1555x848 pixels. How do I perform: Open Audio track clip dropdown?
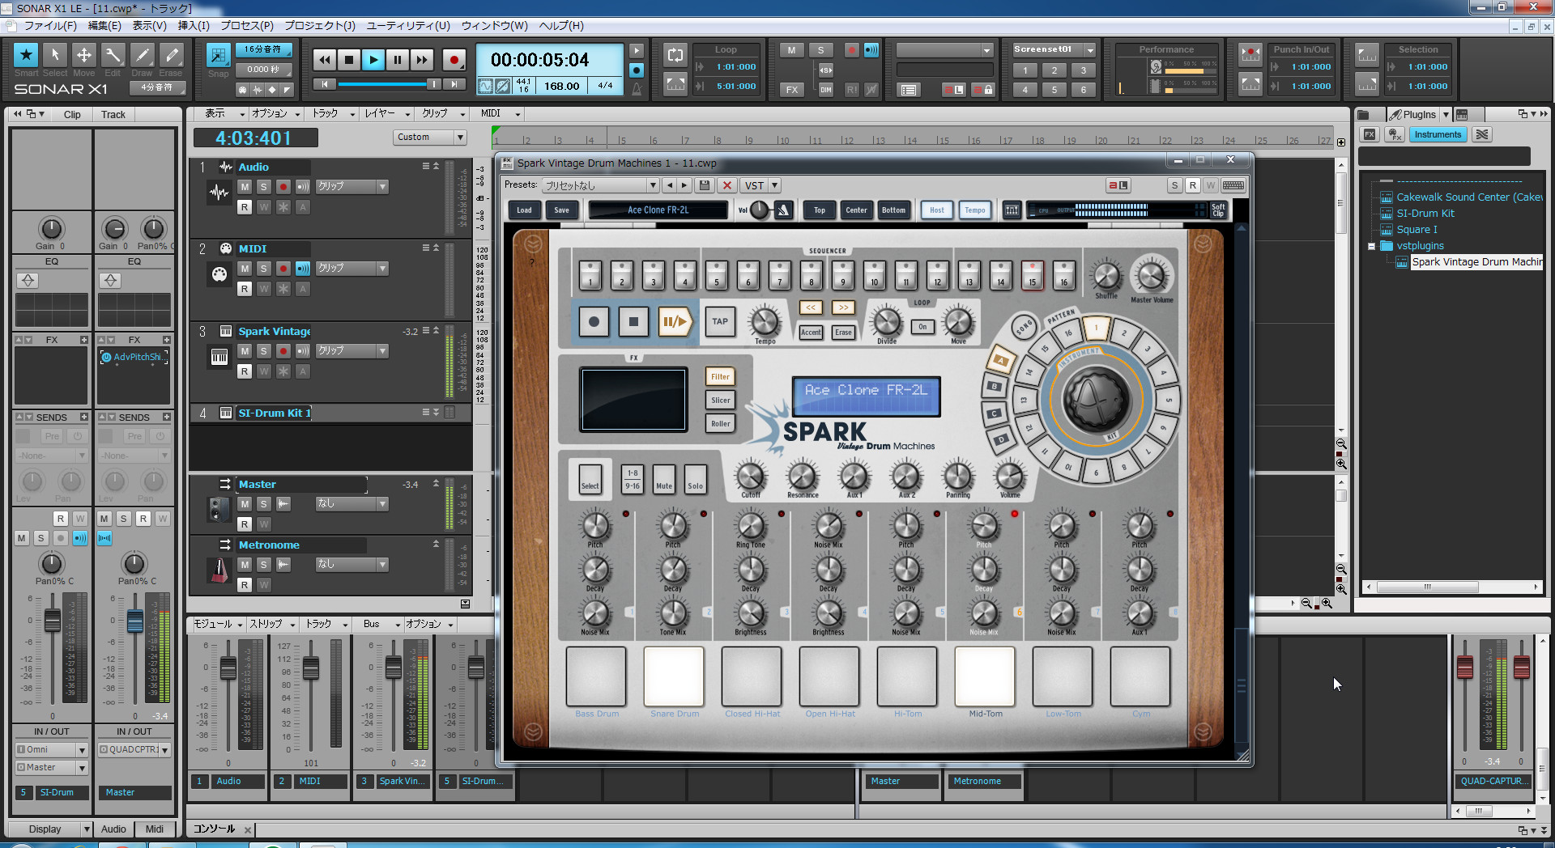point(382,187)
